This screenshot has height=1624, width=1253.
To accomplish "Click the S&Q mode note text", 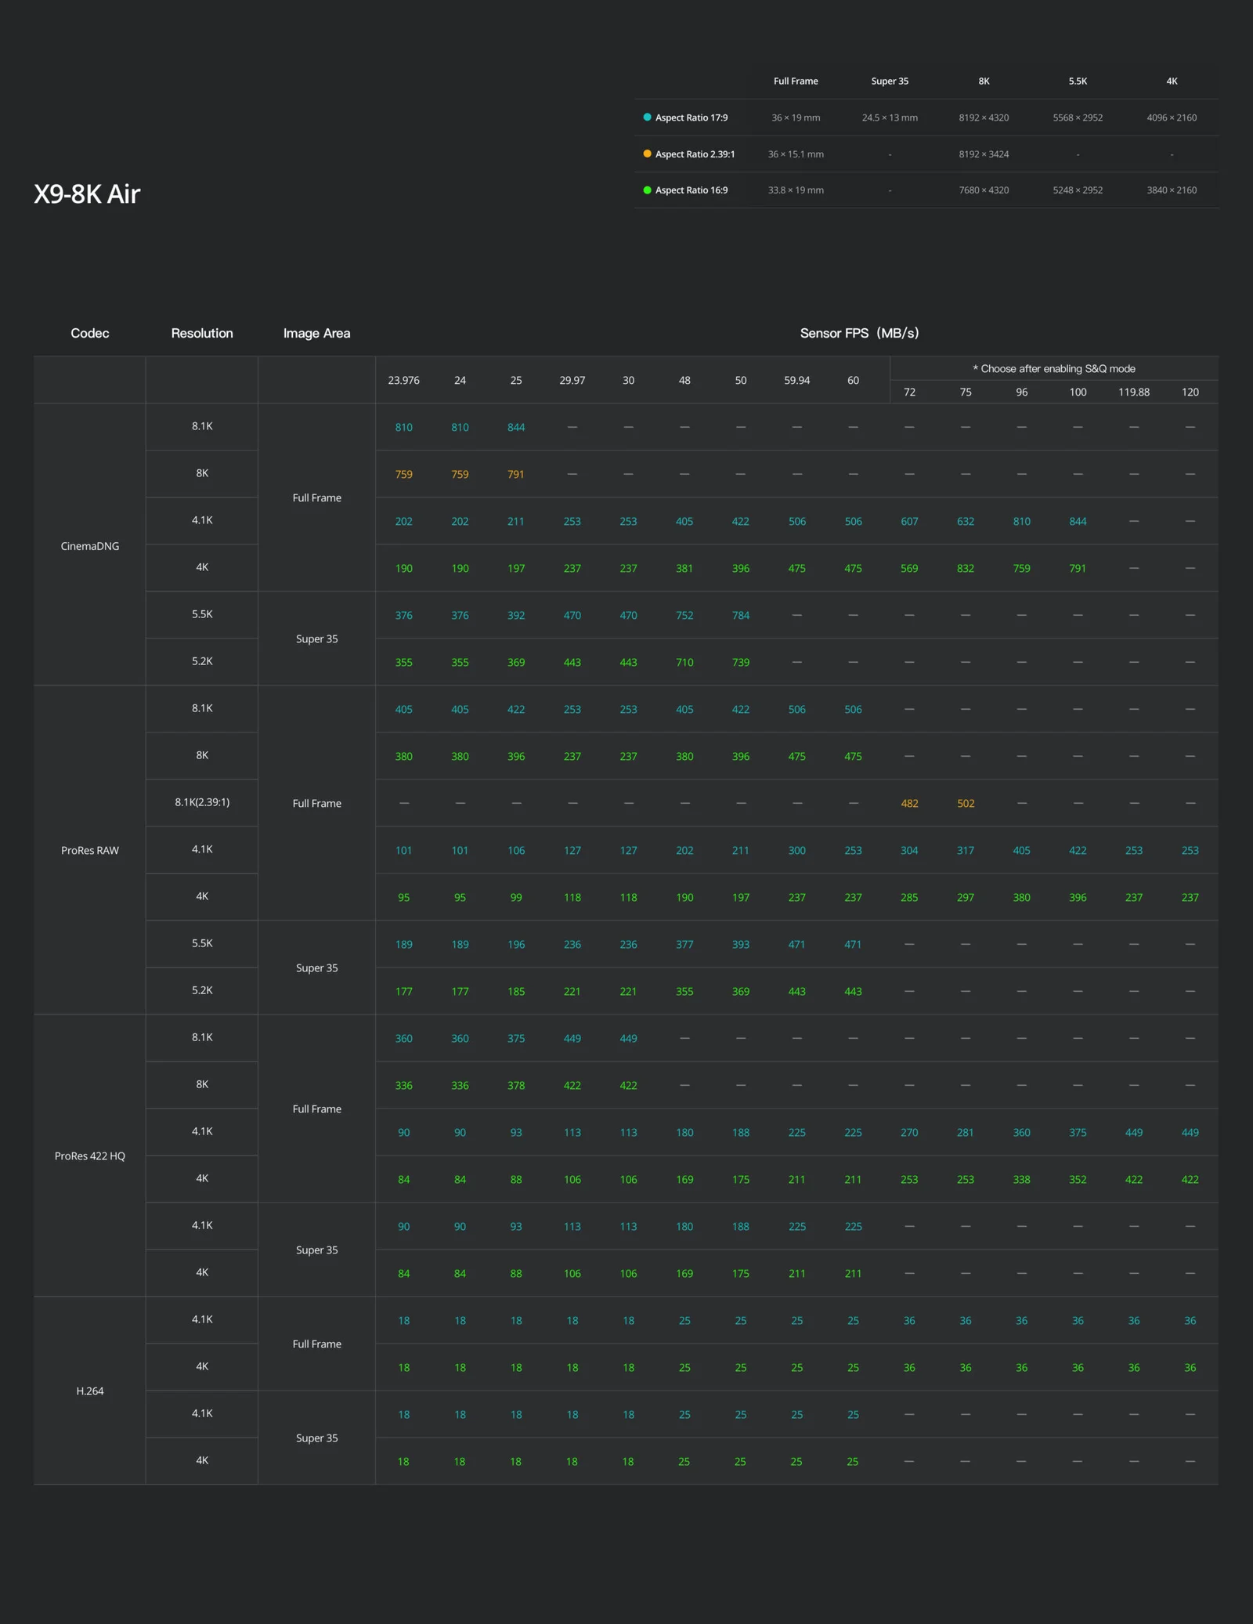I will (x=1054, y=368).
